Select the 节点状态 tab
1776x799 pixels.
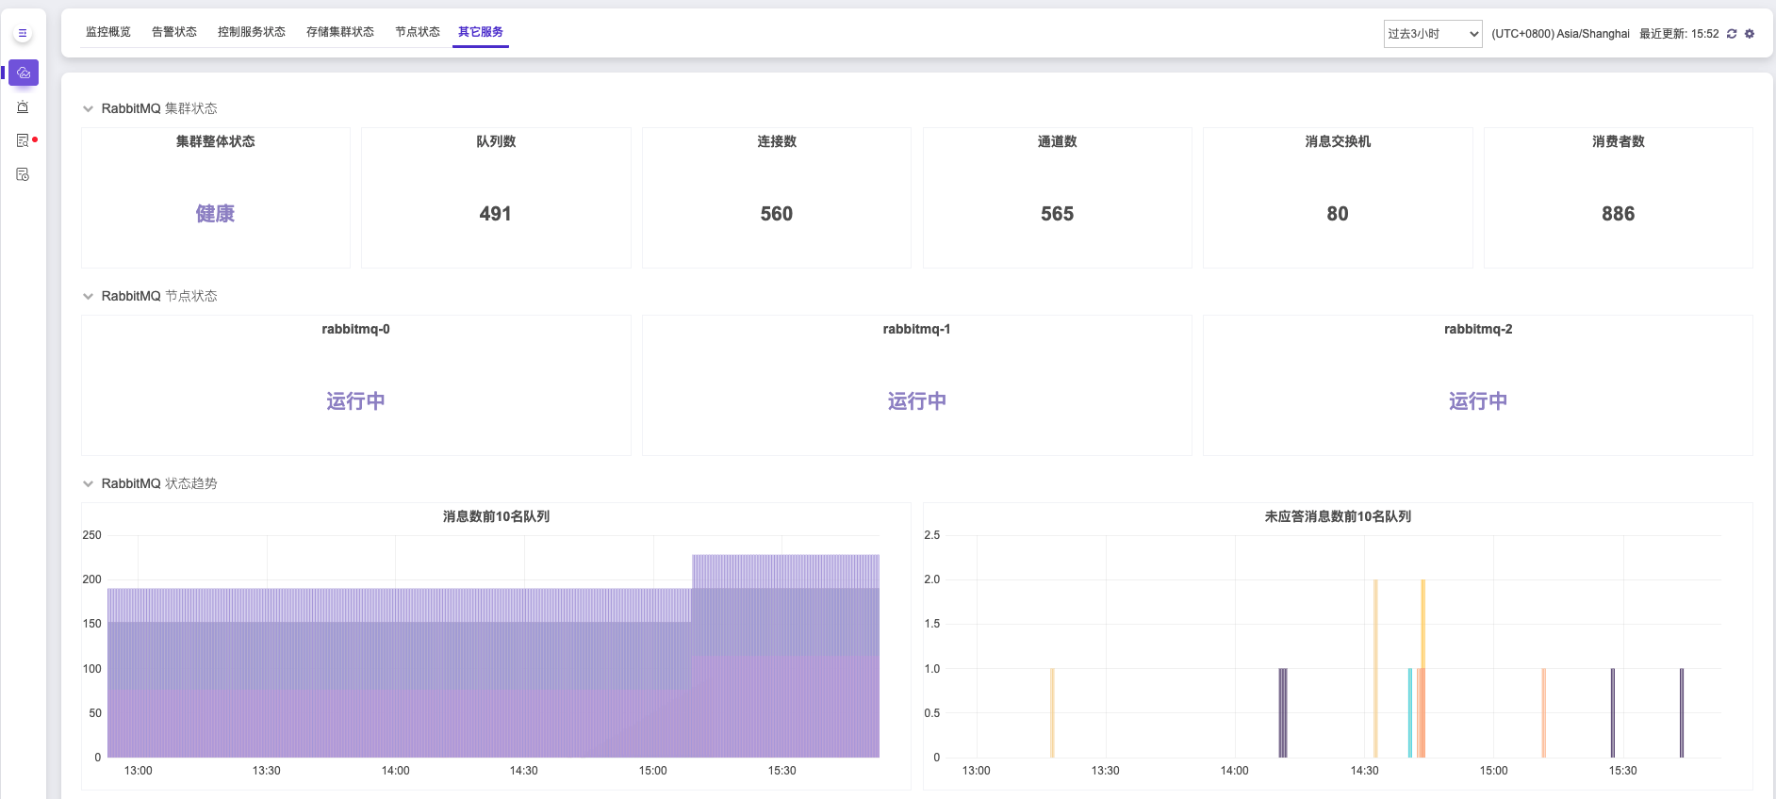point(418,32)
